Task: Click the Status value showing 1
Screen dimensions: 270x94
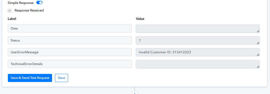Action: [198, 40]
